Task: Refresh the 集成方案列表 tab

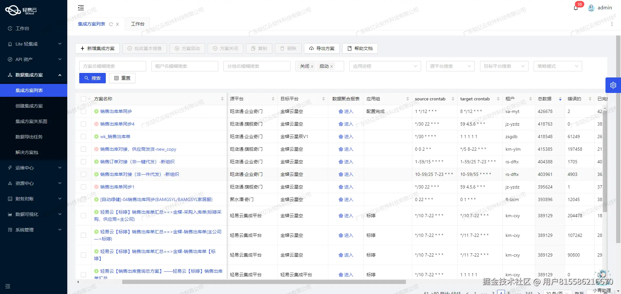Action: [111, 24]
